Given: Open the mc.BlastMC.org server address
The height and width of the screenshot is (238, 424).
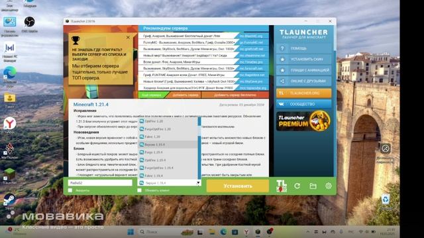Looking at the screenshot, I should tap(251, 36).
